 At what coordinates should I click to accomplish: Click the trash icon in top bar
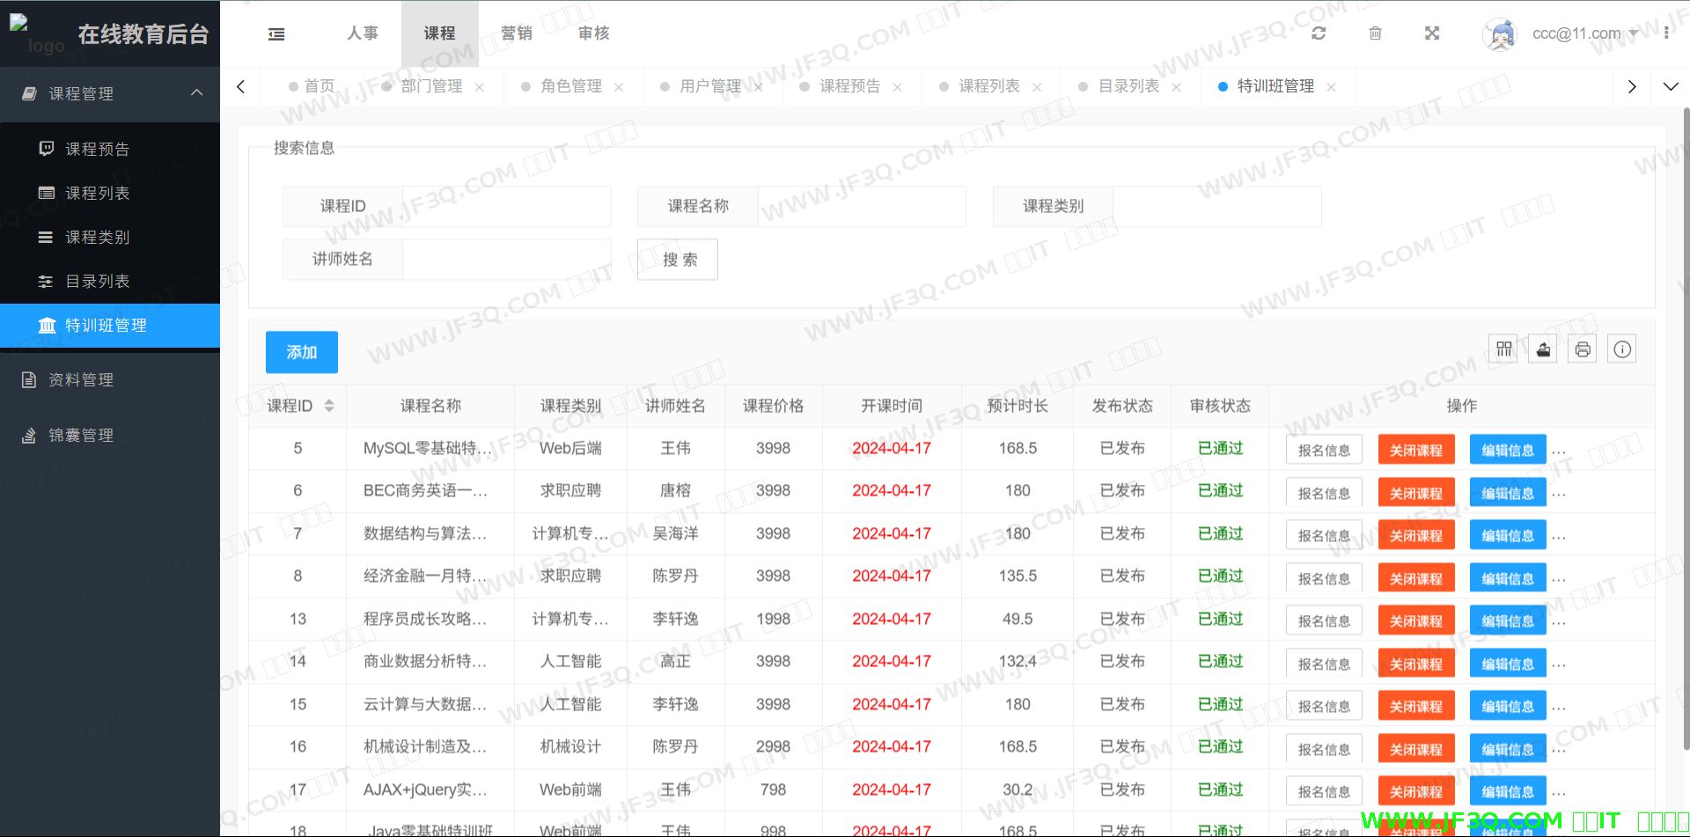point(1375,33)
